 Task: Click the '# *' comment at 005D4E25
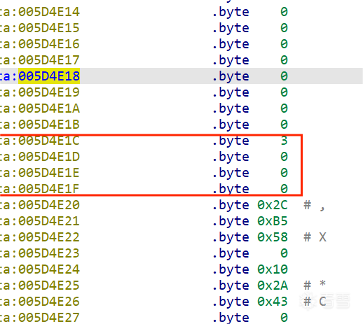click(315, 285)
